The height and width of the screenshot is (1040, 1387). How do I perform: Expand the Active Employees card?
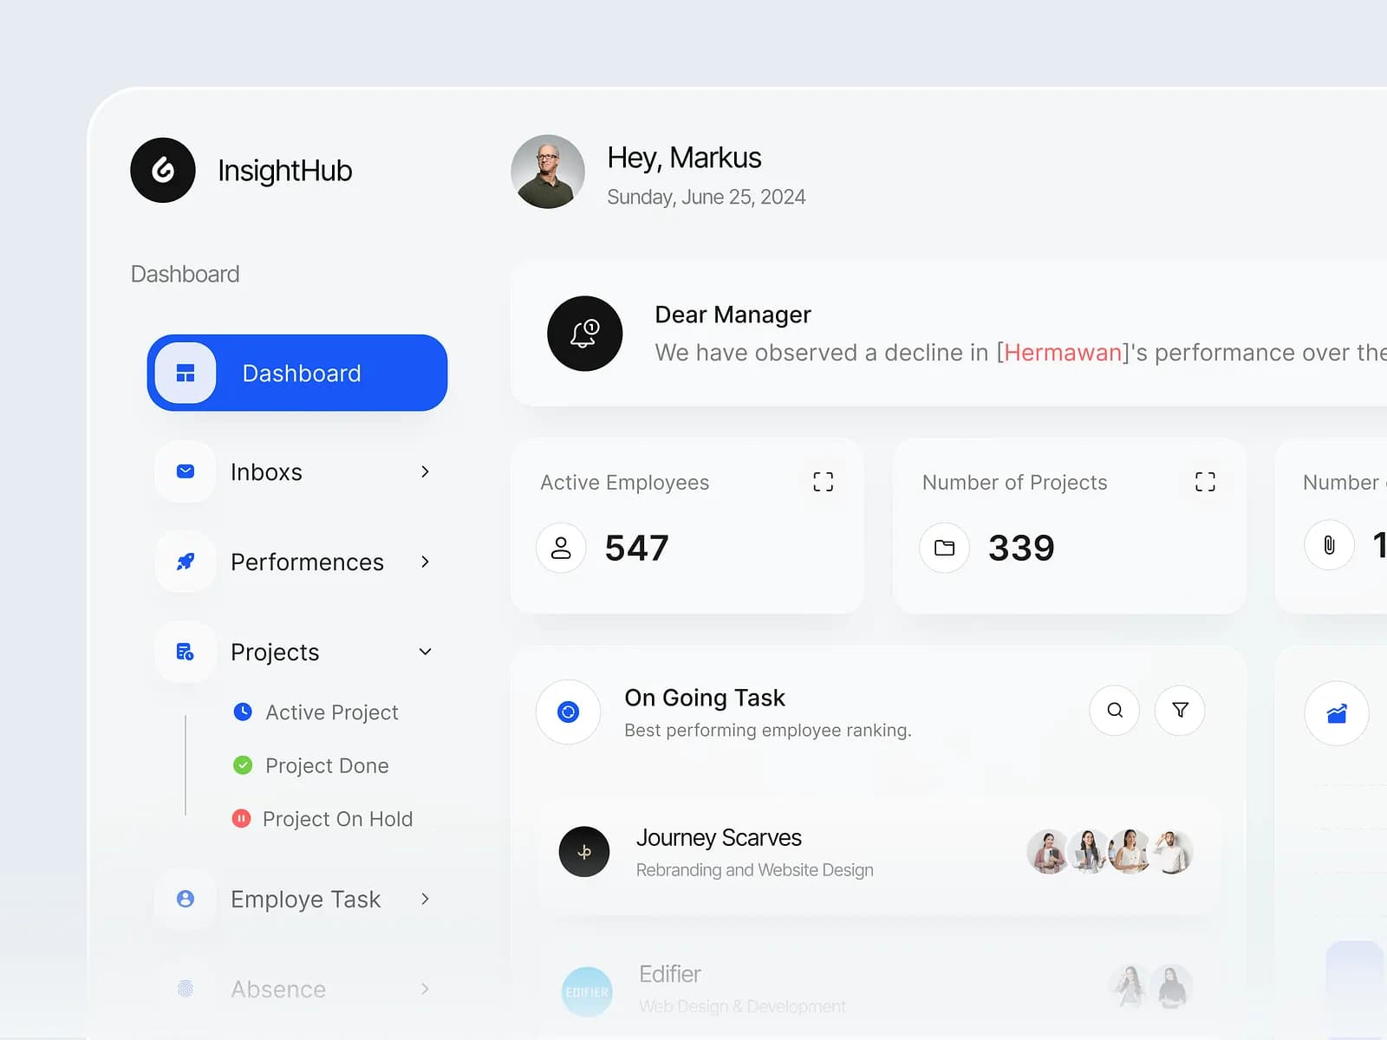point(824,482)
